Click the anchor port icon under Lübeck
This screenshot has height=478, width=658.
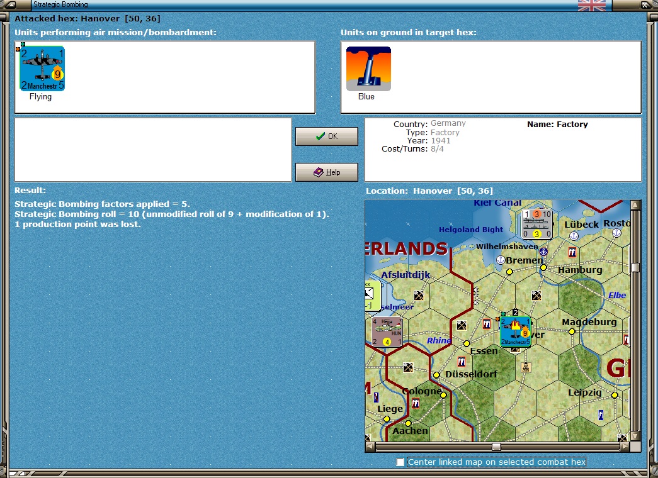coord(574,236)
